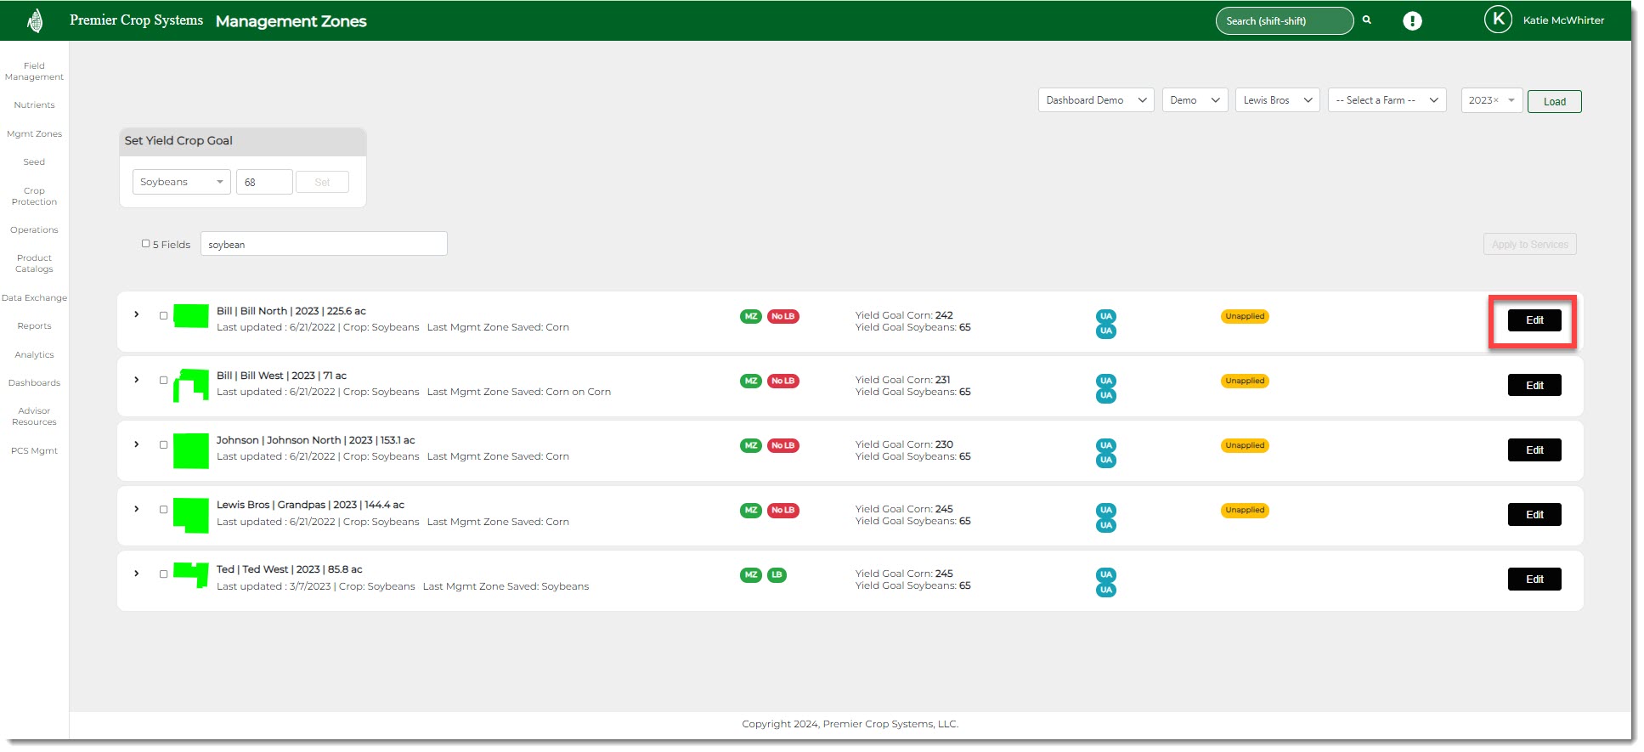
Task: Toggle the 5 Fields select-all checkbox
Action: (x=145, y=244)
